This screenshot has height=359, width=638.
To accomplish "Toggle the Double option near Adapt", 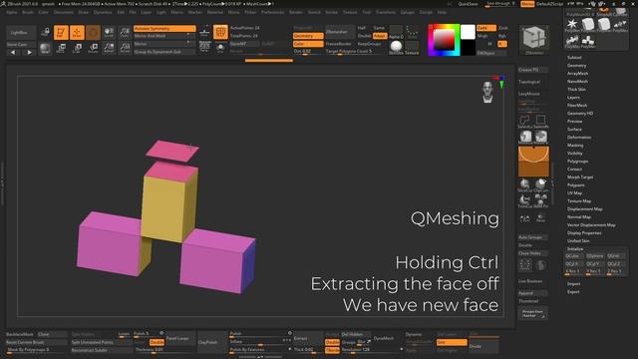I will pyautogui.click(x=364, y=36).
